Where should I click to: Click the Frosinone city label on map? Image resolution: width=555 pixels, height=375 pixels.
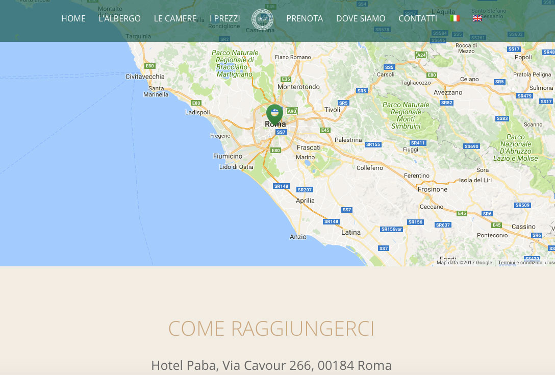pyautogui.click(x=433, y=189)
